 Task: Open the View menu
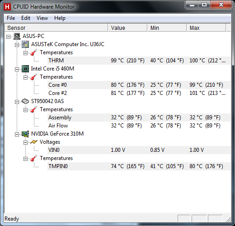(x=42, y=18)
